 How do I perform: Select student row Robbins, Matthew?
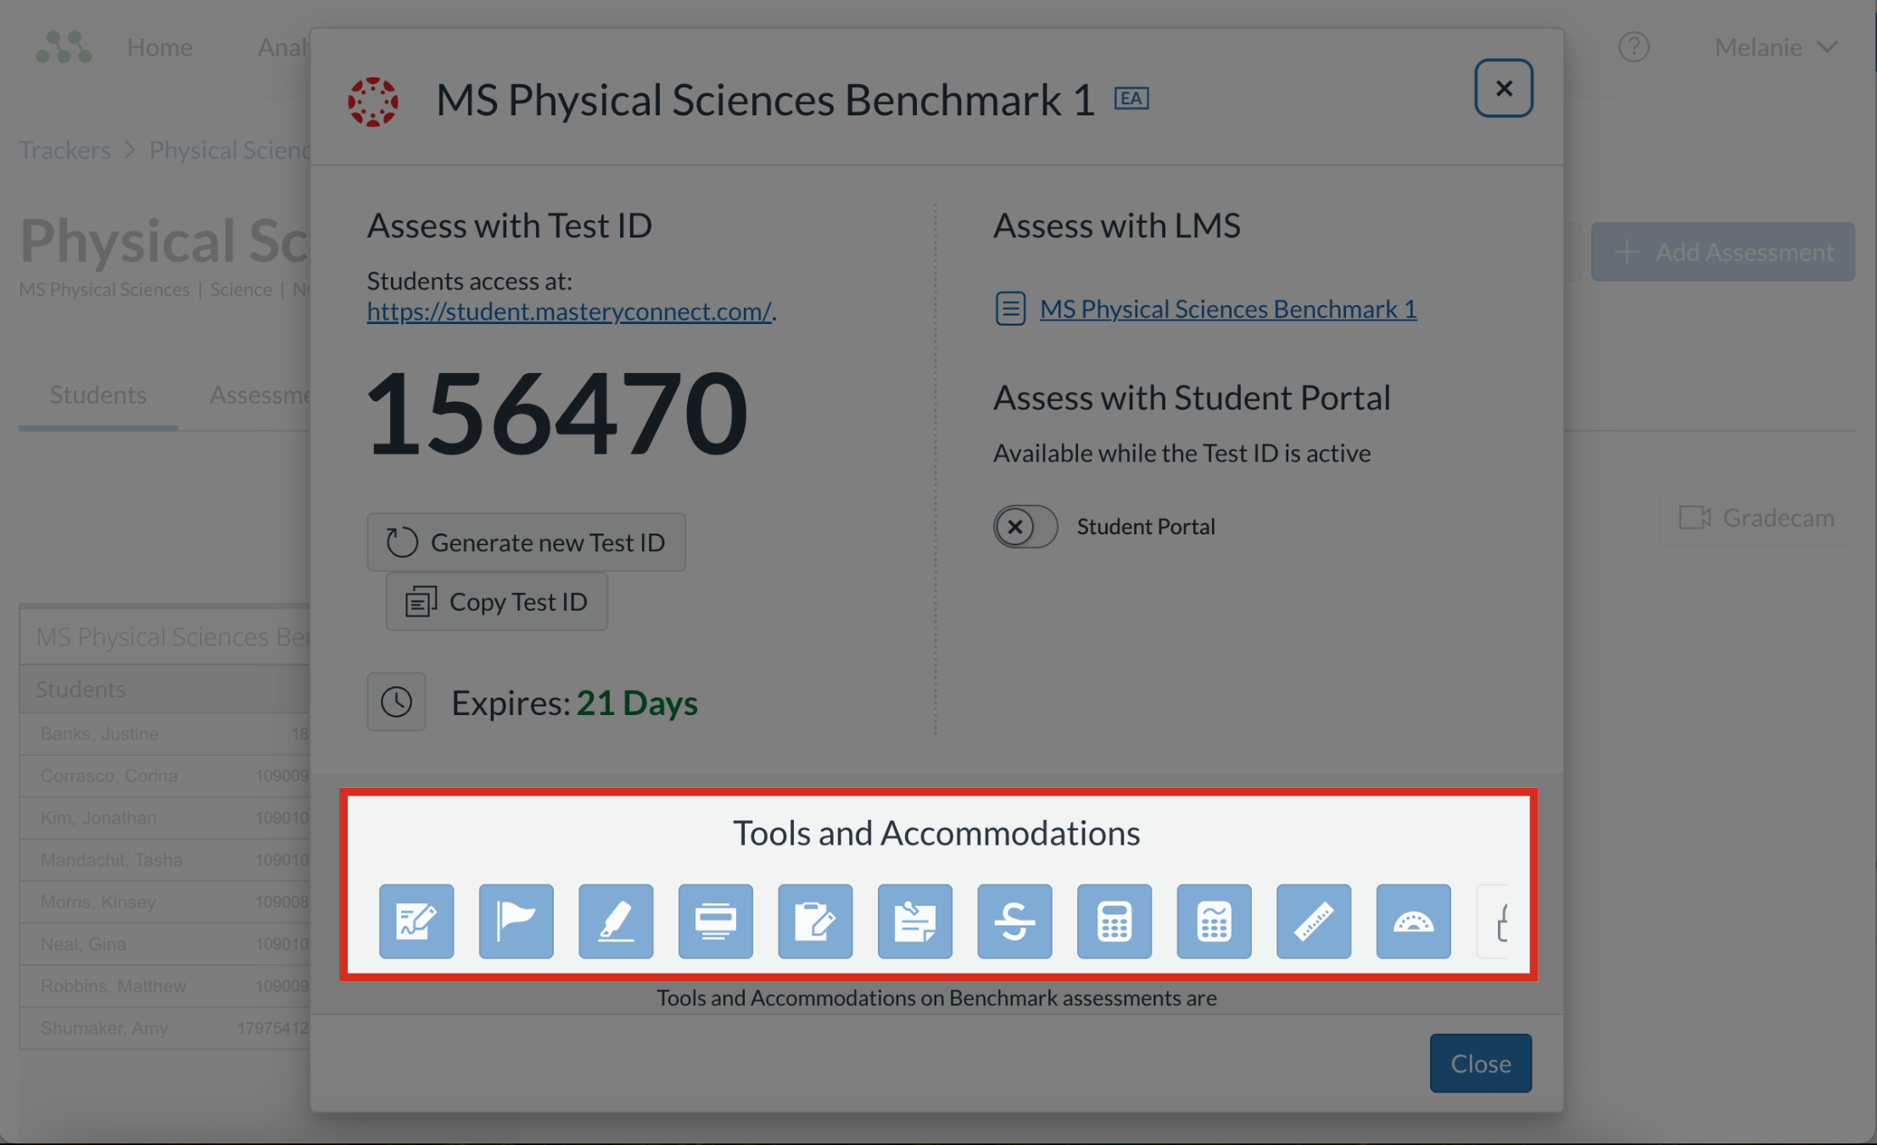click(x=165, y=986)
